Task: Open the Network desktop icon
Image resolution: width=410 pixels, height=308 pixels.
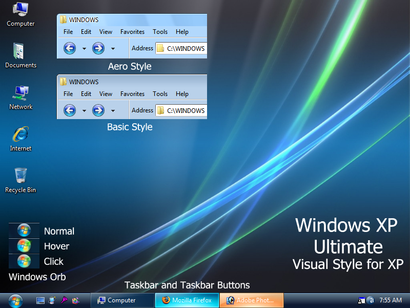Action: pyautogui.click(x=20, y=94)
